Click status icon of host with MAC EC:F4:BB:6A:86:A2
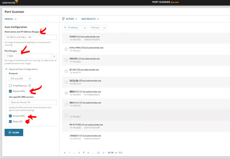This screenshot has width=230, height=159. click(x=66, y=93)
